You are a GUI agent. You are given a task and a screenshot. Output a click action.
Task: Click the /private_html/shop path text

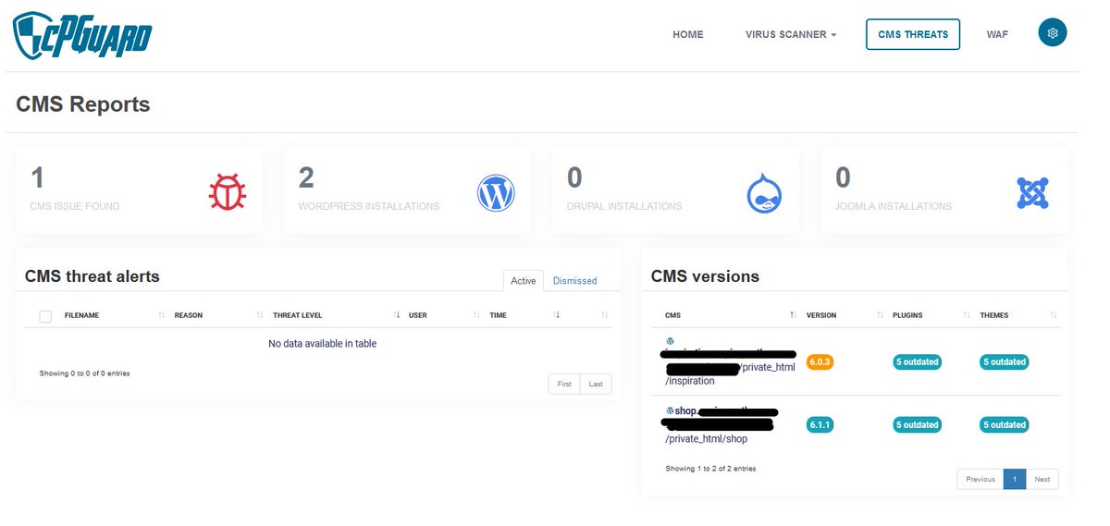(706, 439)
